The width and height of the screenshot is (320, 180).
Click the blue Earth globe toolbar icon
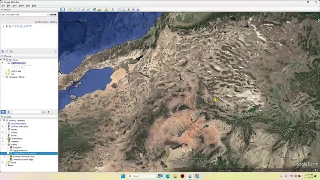point(138,9)
